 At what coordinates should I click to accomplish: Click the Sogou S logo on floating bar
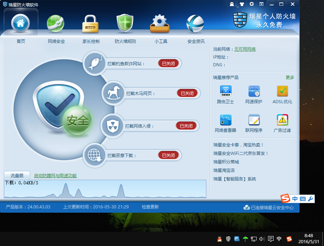[x=285, y=199]
